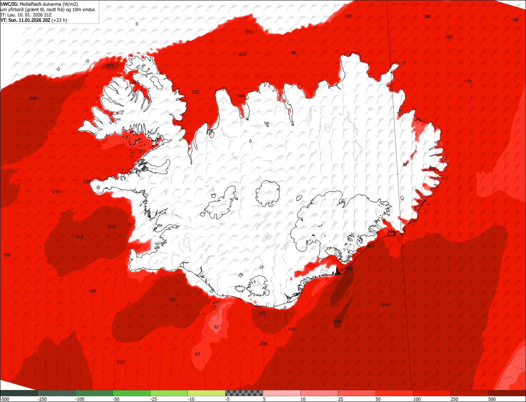Screen dimensions: 526x402
Task: Click the map value 444
Action: pyautogui.click(x=385, y=305)
